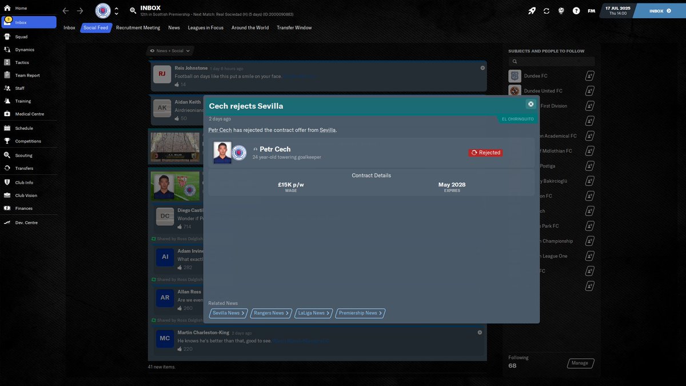The height and width of the screenshot is (386, 686).
Task: Open the News + Social filter dropdown
Action: point(169,50)
